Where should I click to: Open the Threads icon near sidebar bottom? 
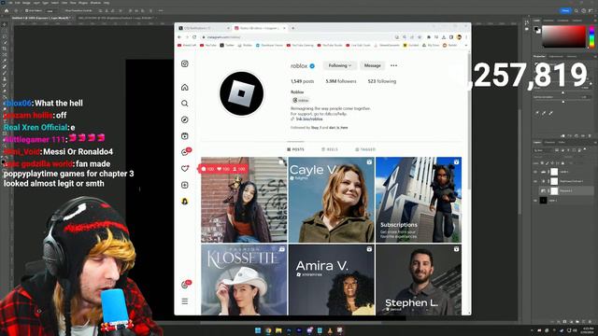pos(185,285)
